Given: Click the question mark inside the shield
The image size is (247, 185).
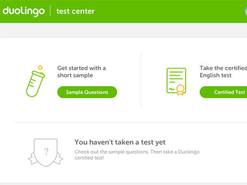Looking at the screenshot, I should click(x=46, y=151).
